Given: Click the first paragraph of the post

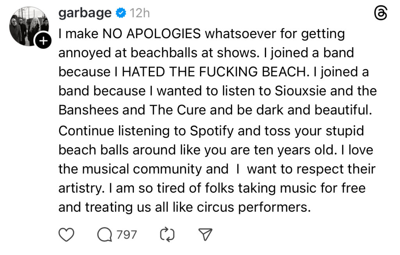Looking at the screenshot, I should [x=214, y=72].
